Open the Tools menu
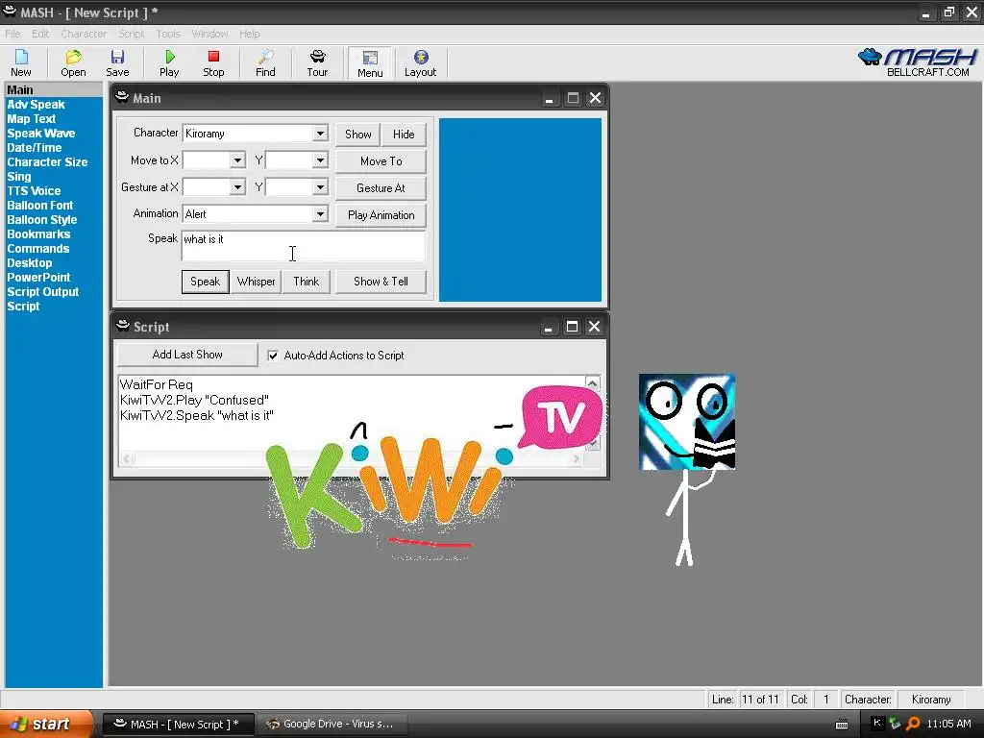 (x=168, y=34)
